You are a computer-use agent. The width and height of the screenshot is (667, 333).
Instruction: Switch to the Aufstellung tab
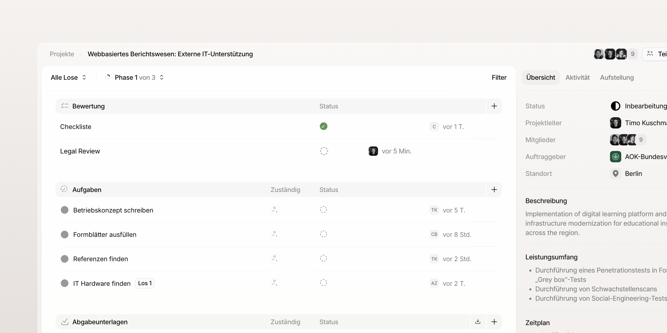(x=617, y=77)
